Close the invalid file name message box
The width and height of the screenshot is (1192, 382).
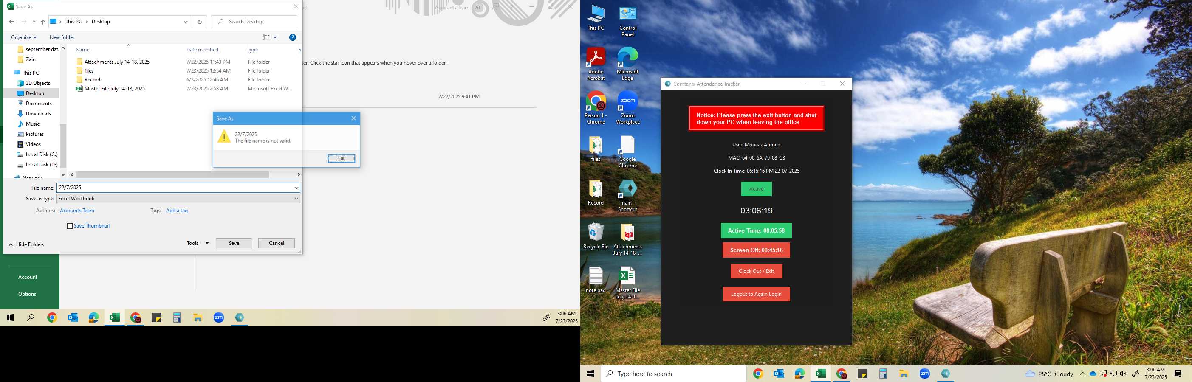(353, 118)
